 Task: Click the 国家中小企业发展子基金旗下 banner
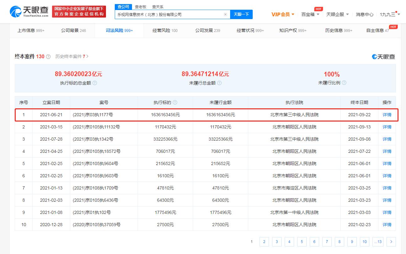[x=79, y=12]
